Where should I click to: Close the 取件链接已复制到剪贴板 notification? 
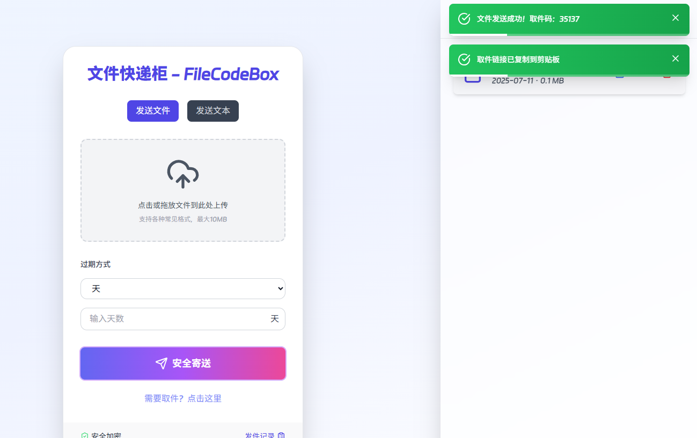point(676,58)
